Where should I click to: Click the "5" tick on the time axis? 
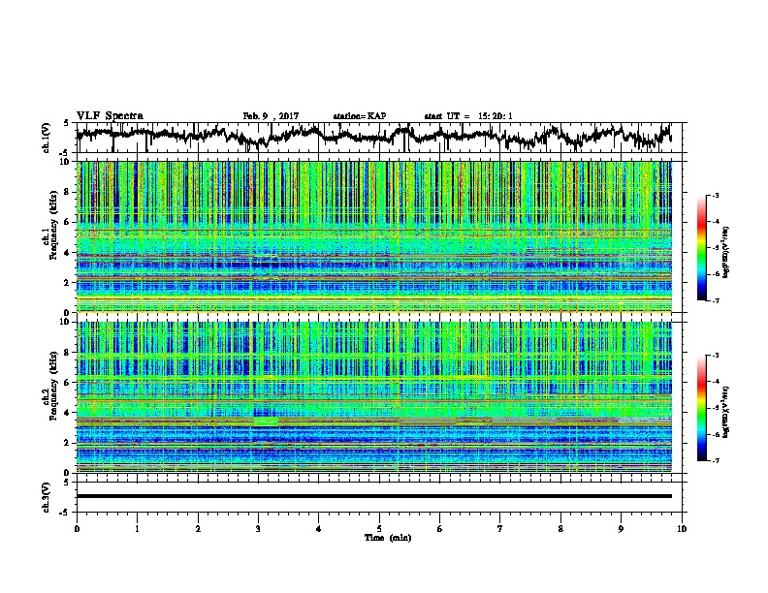[379, 529]
